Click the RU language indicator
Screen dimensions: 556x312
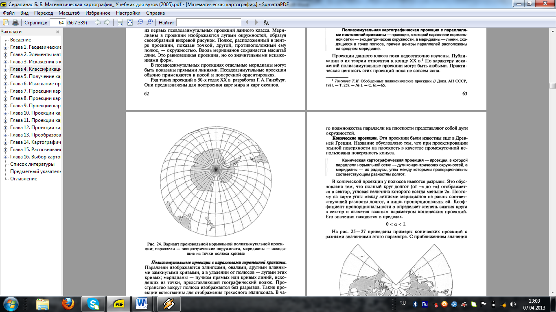tap(403, 303)
